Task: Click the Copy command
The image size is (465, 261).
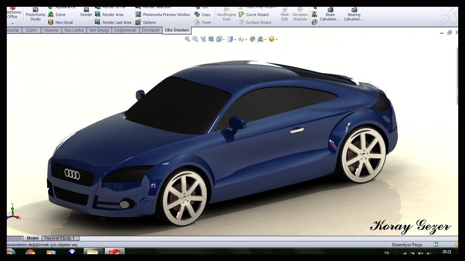Action: click(203, 15)
